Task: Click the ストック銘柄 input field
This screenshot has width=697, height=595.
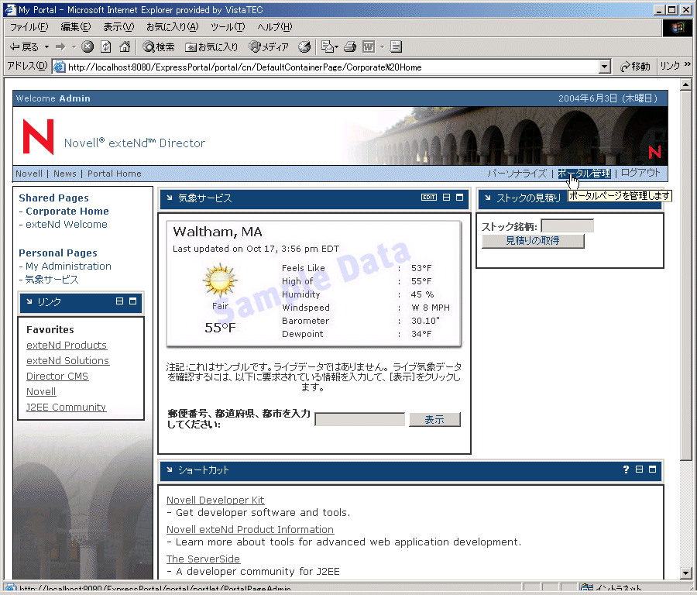Action: [567, 226]
